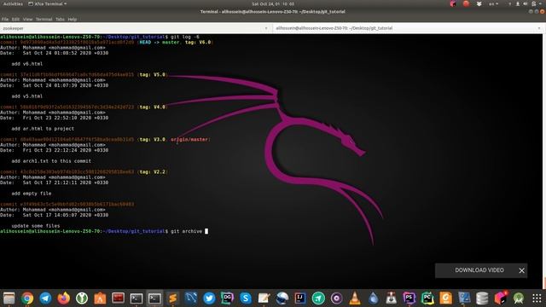Open the text editor notepad icon
Viewport: 546px width, 307px height.
coord(264,298)
